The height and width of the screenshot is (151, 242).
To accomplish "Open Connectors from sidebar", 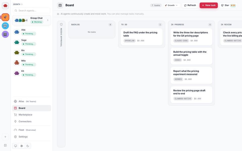I will click(x=32, y=121).
